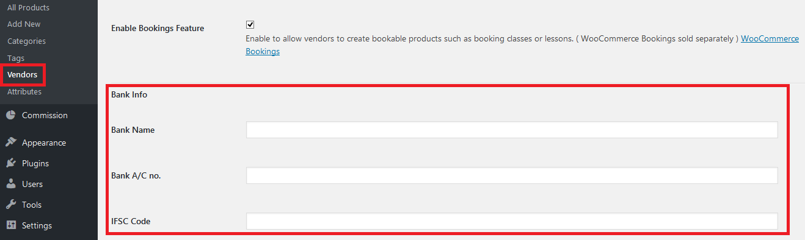This screenshot has height=240, width=805.
Task: Open the Tags submenu item
Action: click(16, 58)
